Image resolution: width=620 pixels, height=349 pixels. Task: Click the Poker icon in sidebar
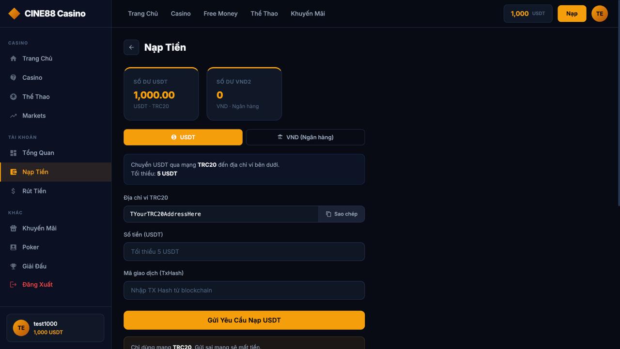click(14, 247)
